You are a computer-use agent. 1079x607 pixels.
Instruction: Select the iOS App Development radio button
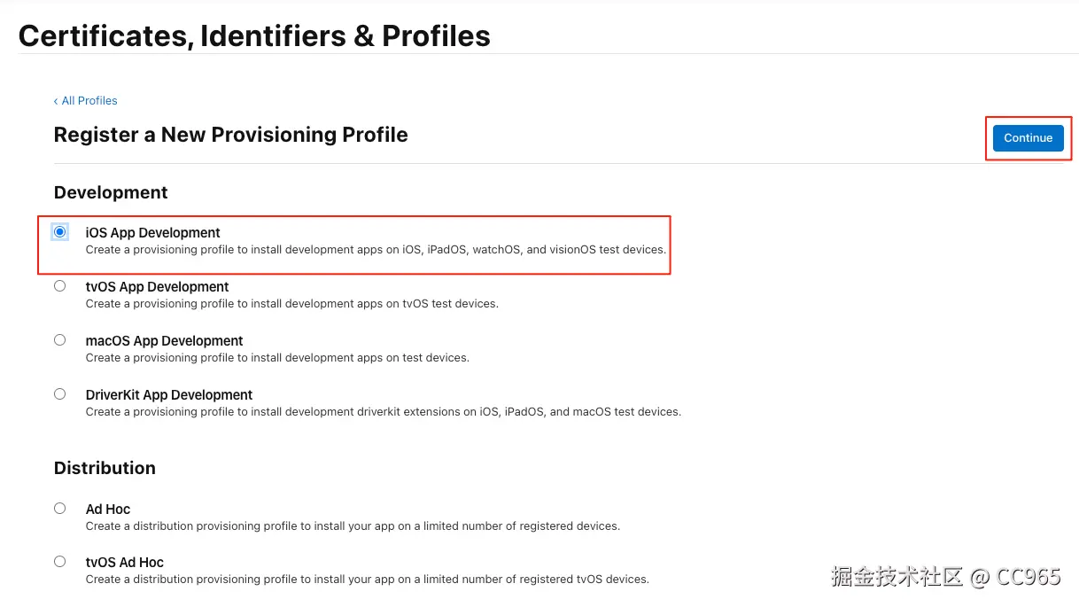point(59,232)
